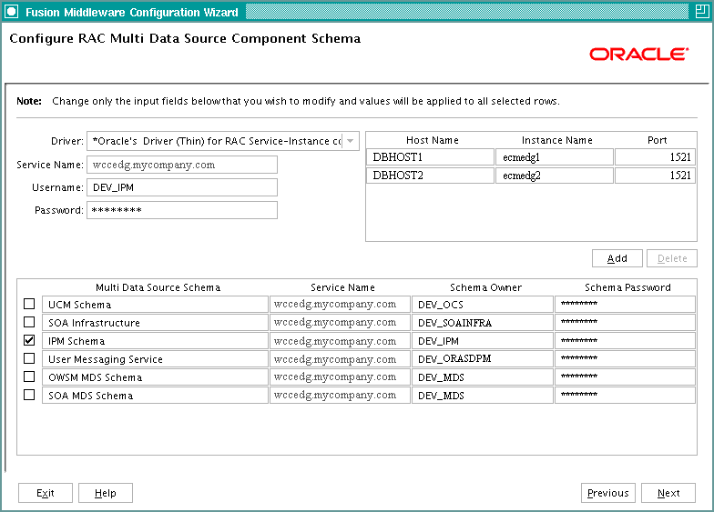Select the ecmedg2 instance name cell
This screenshot has height=512, width=714.
click(555, 175)
